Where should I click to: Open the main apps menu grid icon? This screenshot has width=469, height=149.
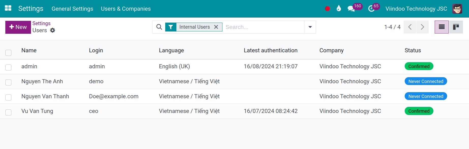click(8, 8)
